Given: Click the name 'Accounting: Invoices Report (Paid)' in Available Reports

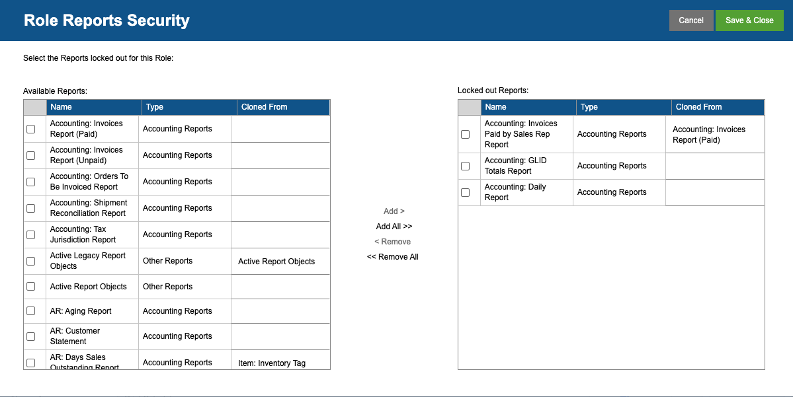Looking at the screenshot, I should click(87, 129).
